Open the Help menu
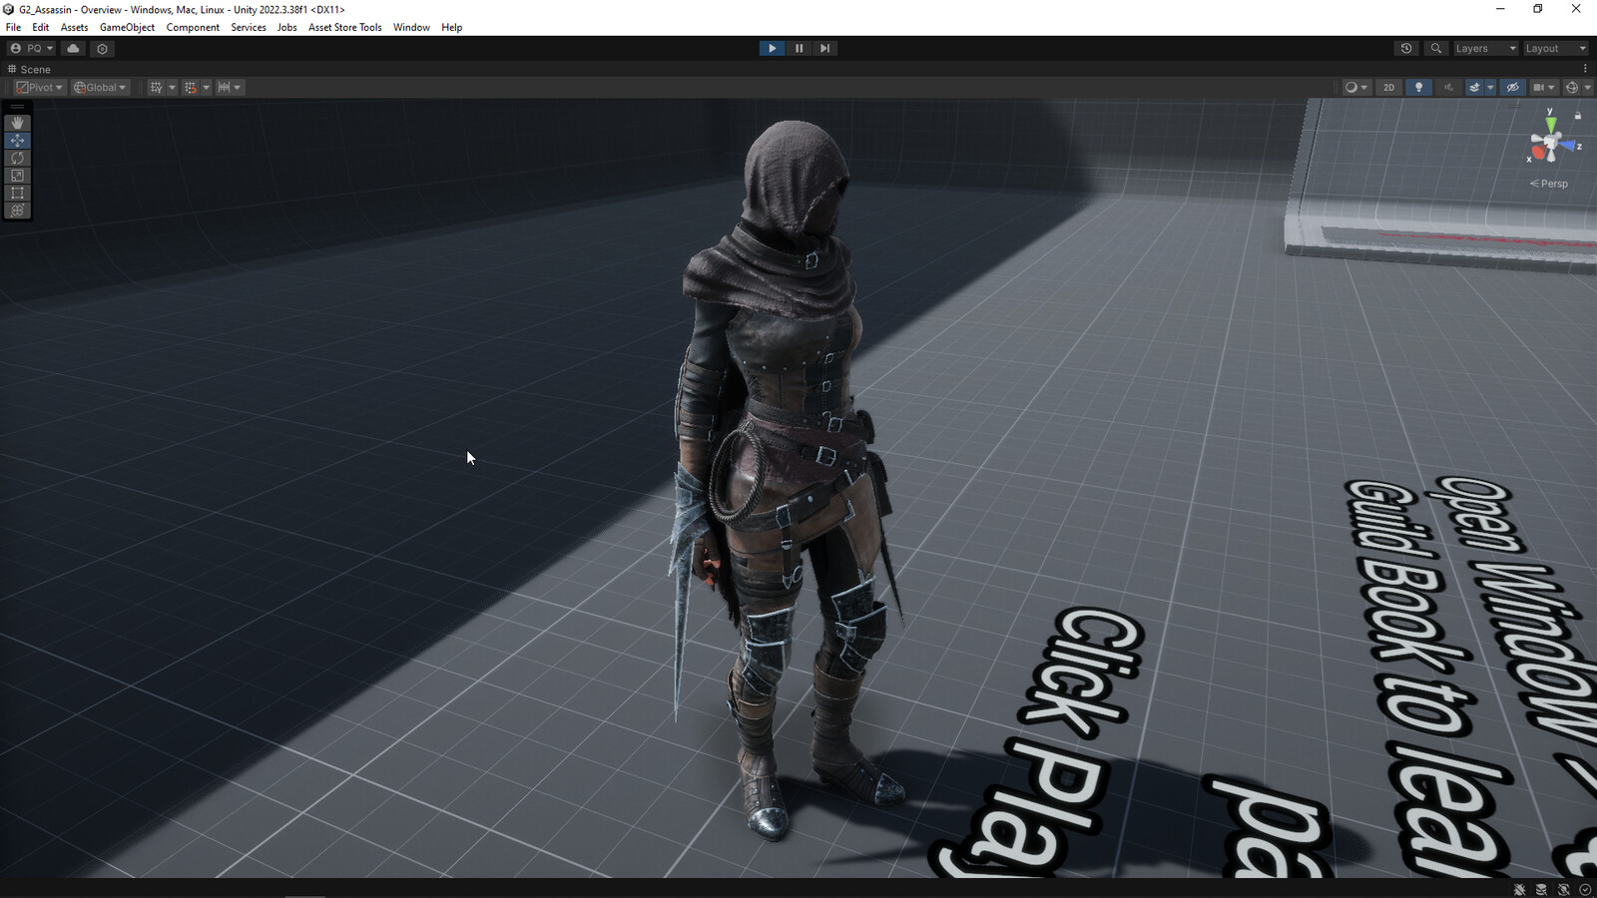 click(452, 27)
